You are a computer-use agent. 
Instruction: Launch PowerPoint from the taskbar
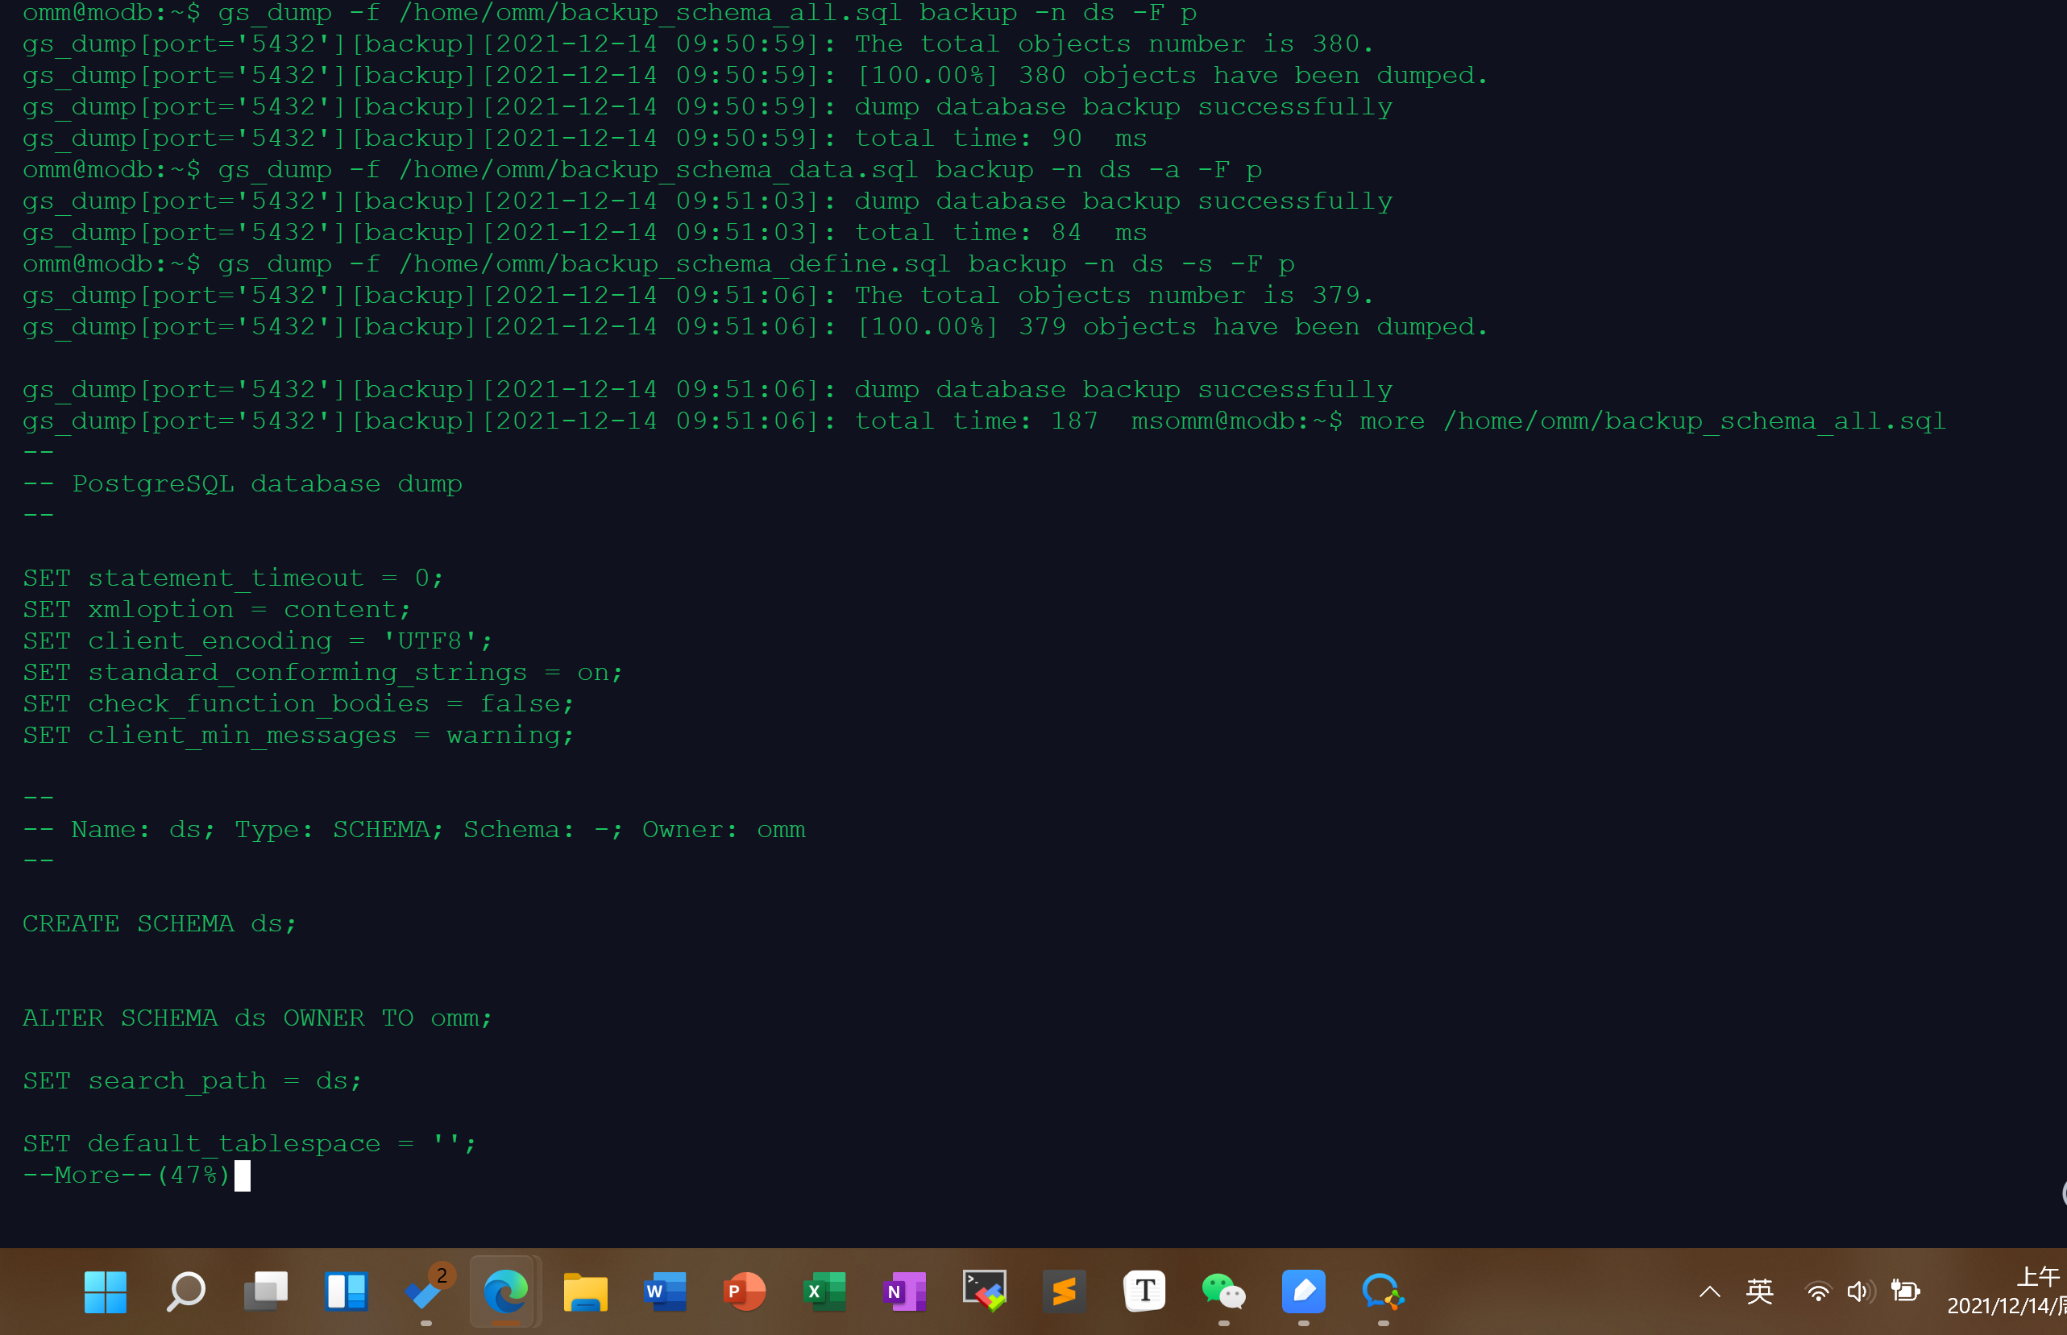745,1291
